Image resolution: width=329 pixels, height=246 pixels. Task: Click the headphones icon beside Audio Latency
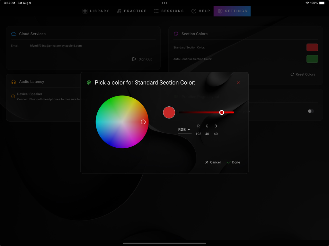click(x=13, y=81)
